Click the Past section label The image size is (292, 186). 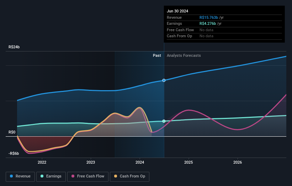coord(157,55)
